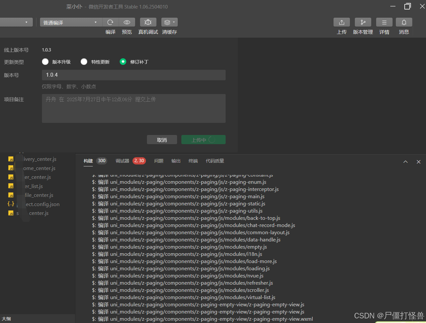The image size is (426, 323).
Task: Open messages bell icon
Action: 404,22
